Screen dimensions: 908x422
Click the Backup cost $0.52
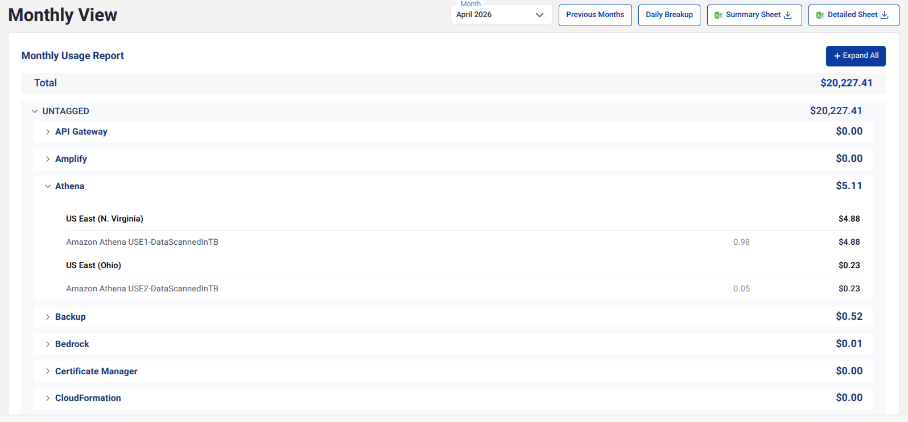[849, 316]
